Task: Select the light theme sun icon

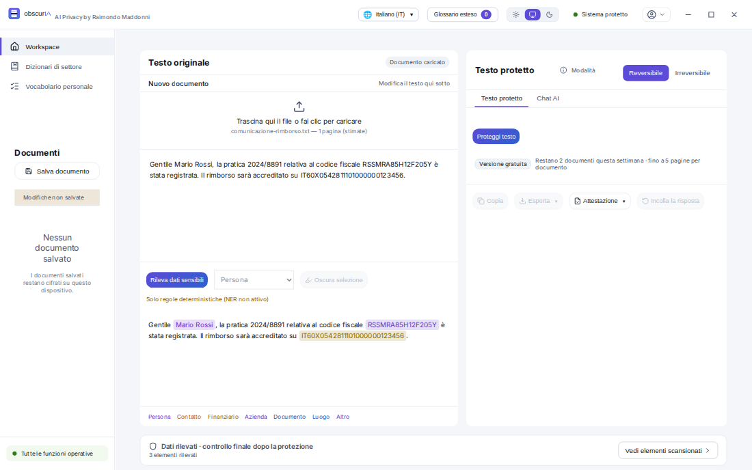Action: [515, 14]
